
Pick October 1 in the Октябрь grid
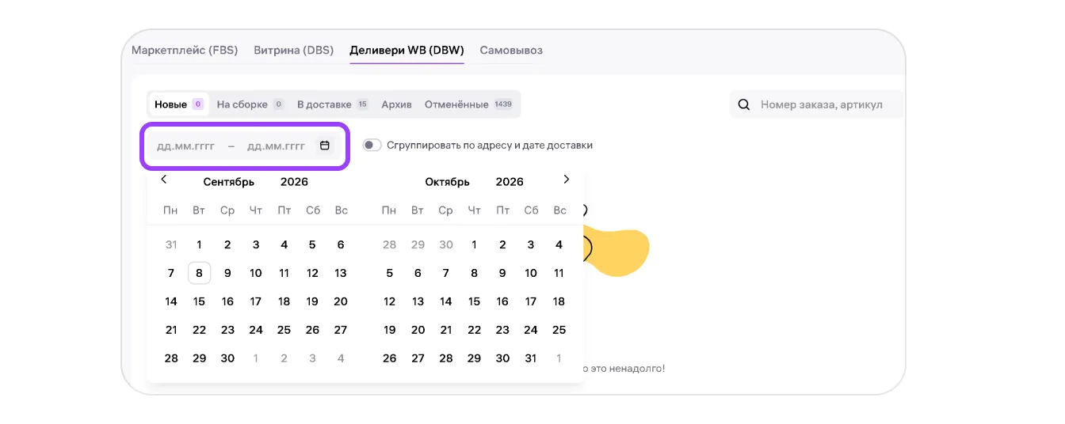point(474,244)
